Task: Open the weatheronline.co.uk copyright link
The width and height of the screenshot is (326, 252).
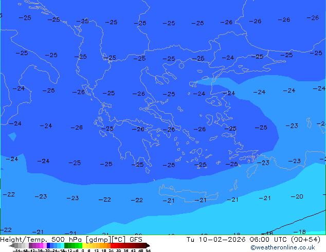Action: point(282,247)
